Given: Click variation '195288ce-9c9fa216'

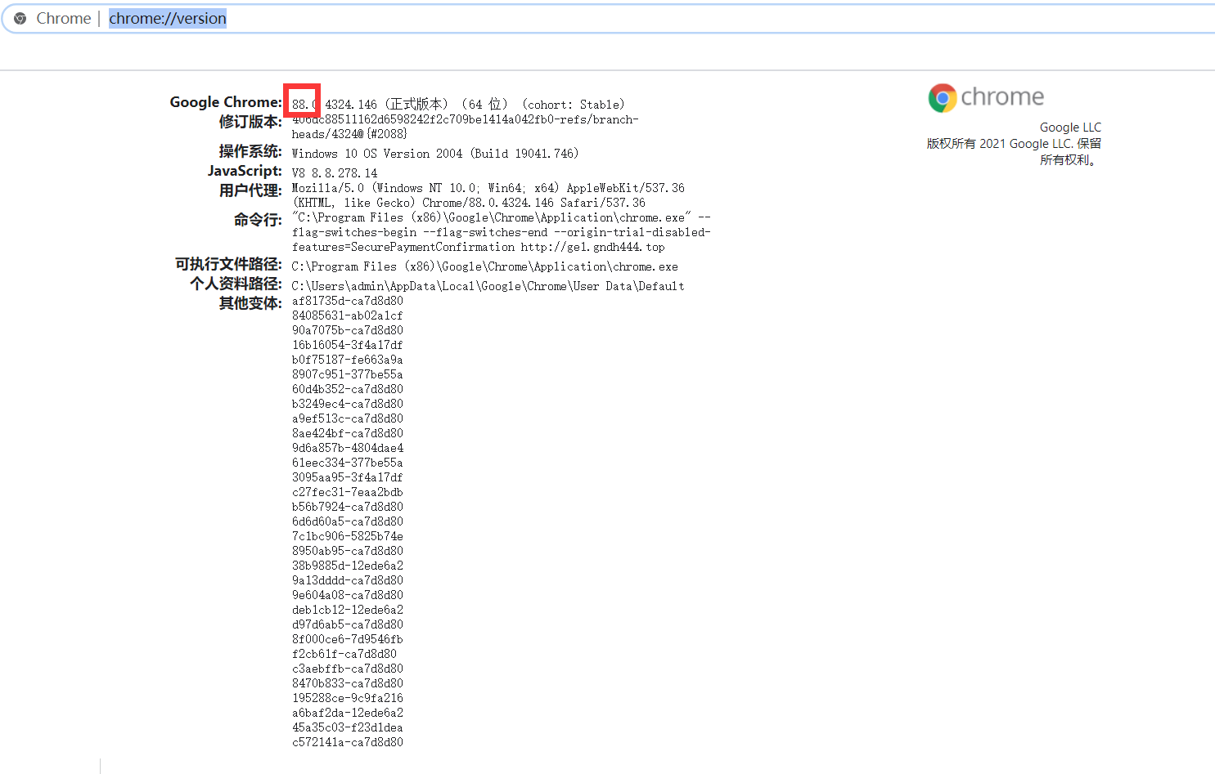Looking at the screenshot, I should point(348,698).
